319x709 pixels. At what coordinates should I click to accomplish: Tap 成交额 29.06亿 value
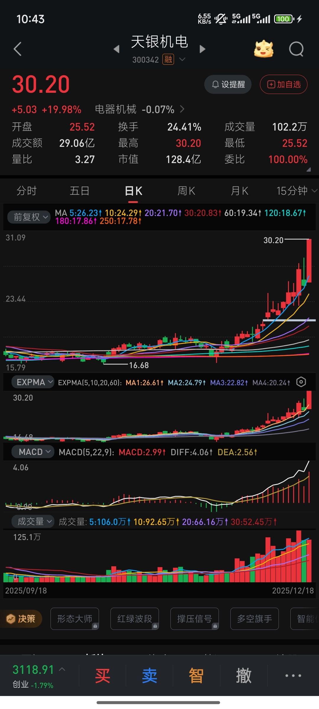click(x=77, y=143)
